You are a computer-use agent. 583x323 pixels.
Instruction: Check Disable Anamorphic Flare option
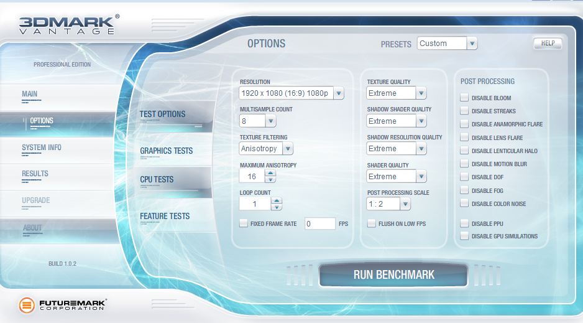coord(464,124)
